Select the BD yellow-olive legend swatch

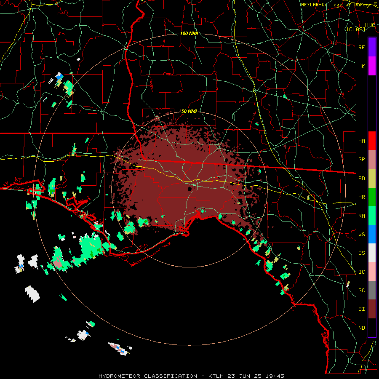pos(372,179)
